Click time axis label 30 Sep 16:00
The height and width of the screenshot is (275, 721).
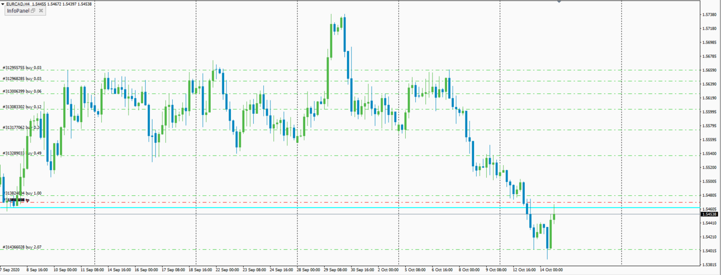click(x=363, y=270)
